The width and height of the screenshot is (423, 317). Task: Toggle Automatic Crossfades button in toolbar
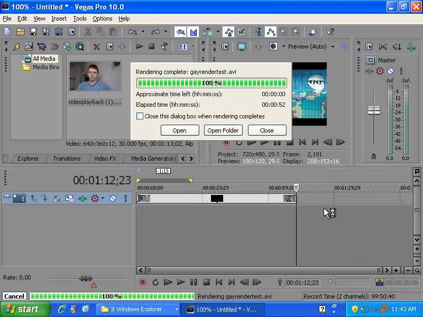click(x=194, y=32)
